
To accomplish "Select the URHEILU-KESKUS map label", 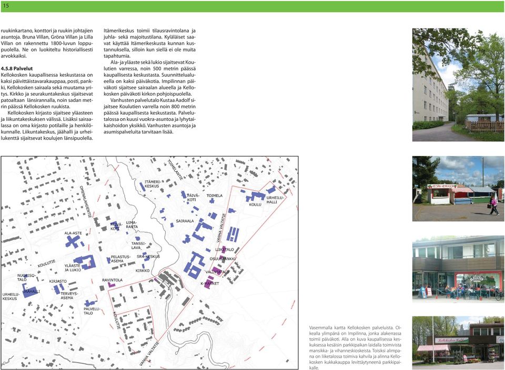I will (11, 296).
